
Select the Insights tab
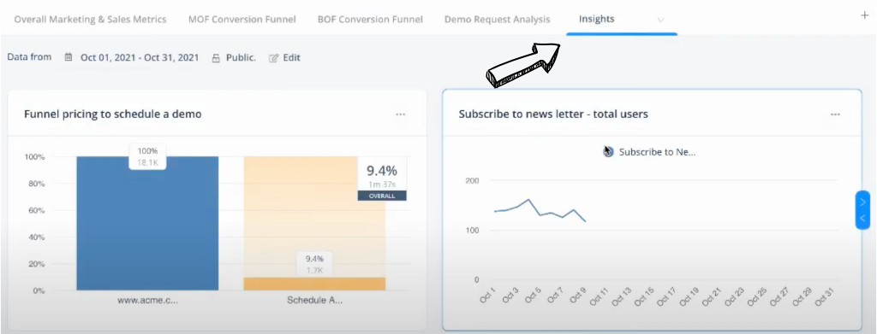pos(597,19)
